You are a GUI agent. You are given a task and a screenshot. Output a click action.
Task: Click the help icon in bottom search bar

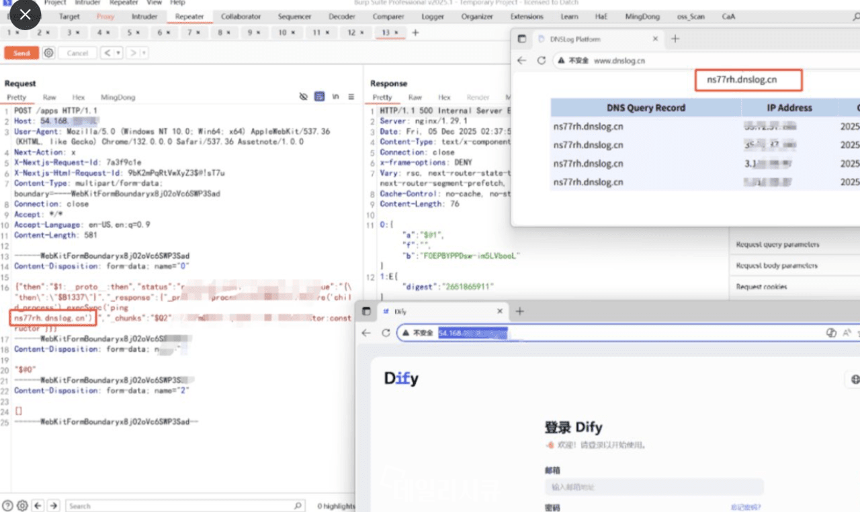8,506
